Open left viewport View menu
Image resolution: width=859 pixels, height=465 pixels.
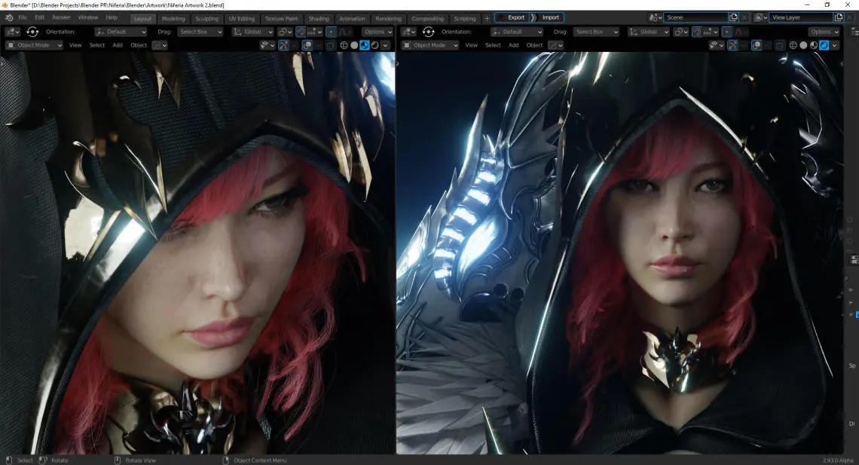click(x=75, y=45)
